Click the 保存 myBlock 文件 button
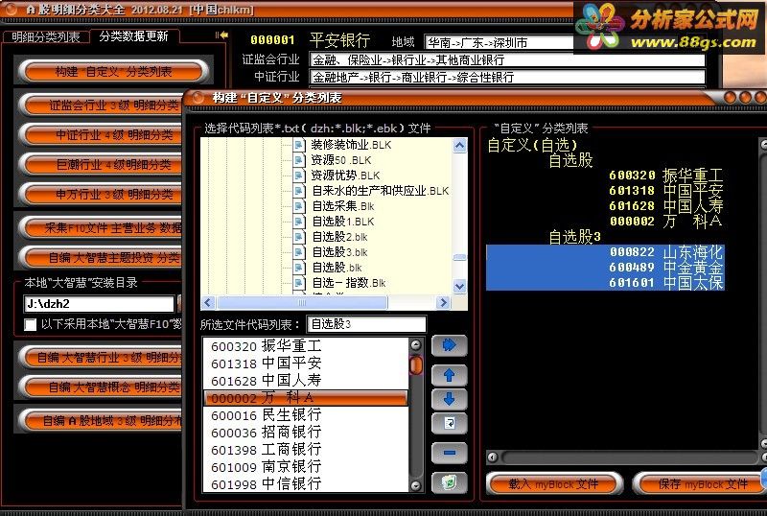Viewport: 767px width, 516px height. 701,484
